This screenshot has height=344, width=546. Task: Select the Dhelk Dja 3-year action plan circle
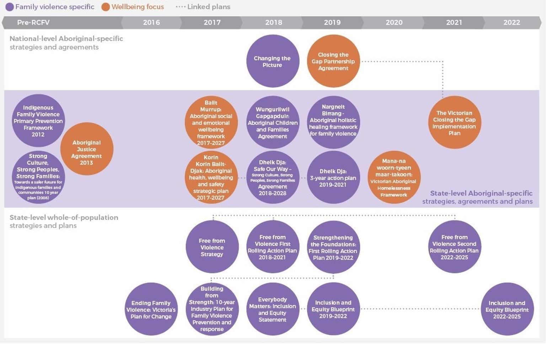pyautogui.click(x=333, y=177)
